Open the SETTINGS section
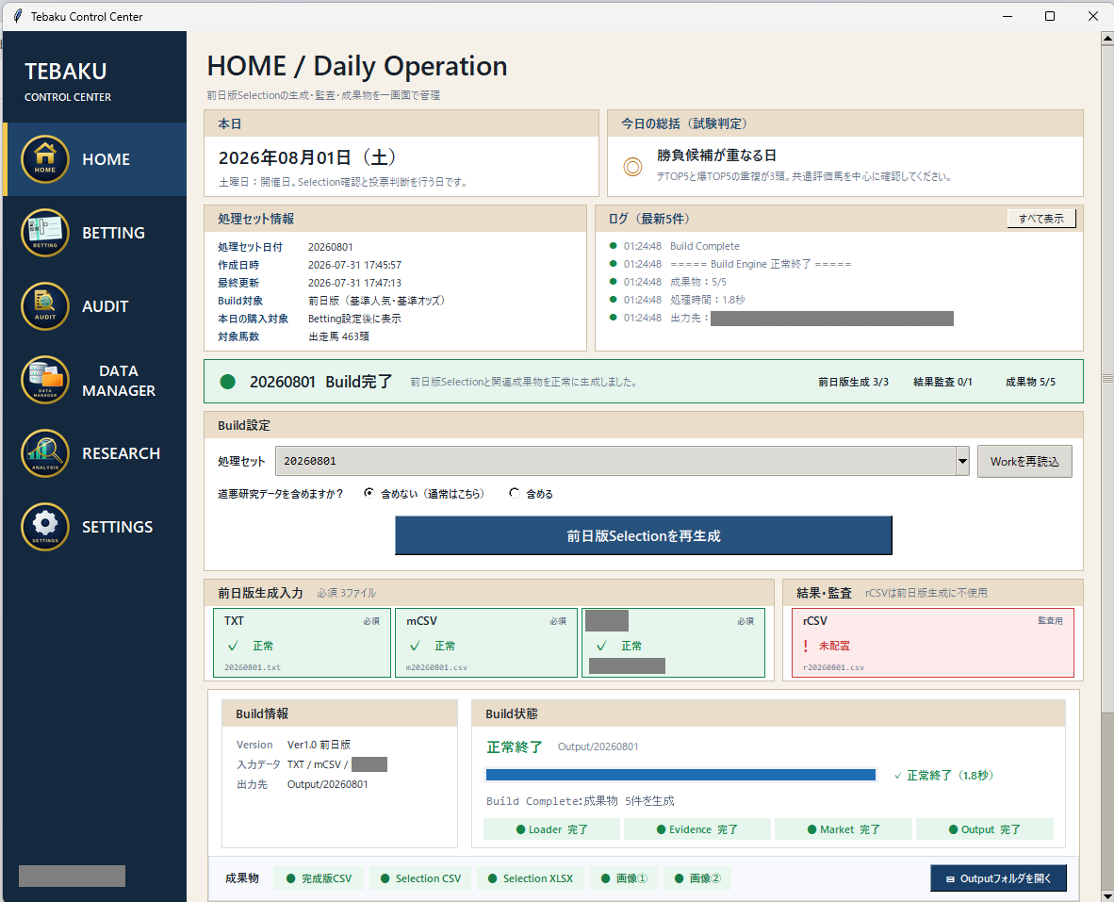Screen dimensions: 1114x902 coord(95,527)
